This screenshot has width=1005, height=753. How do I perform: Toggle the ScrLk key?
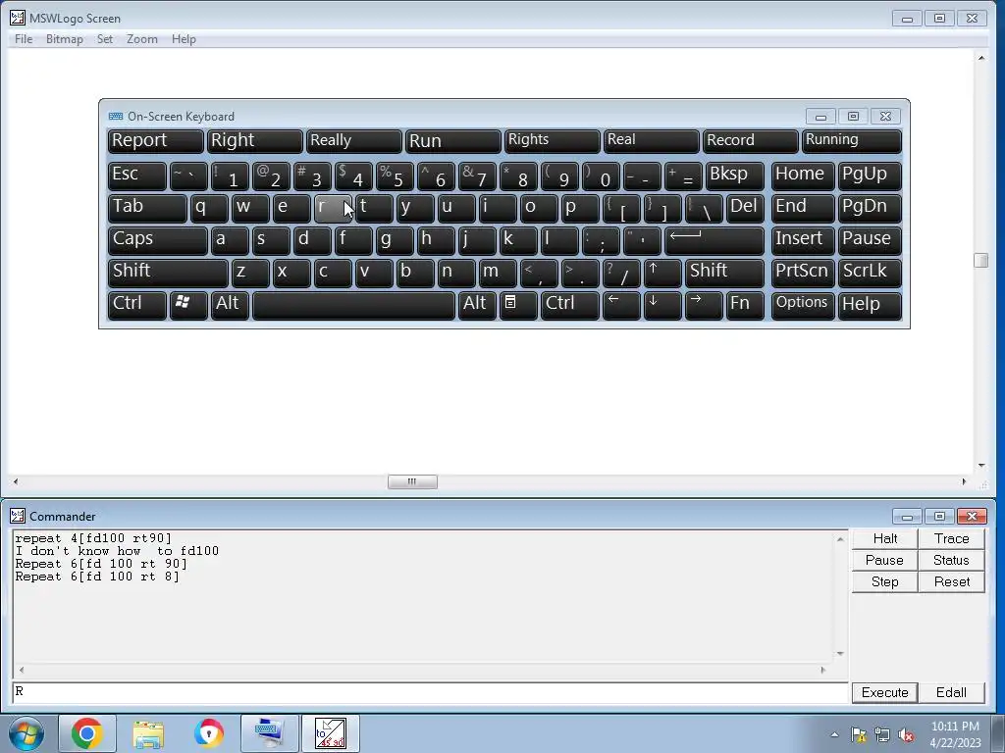pyautogui.click(x=870, y=273)
